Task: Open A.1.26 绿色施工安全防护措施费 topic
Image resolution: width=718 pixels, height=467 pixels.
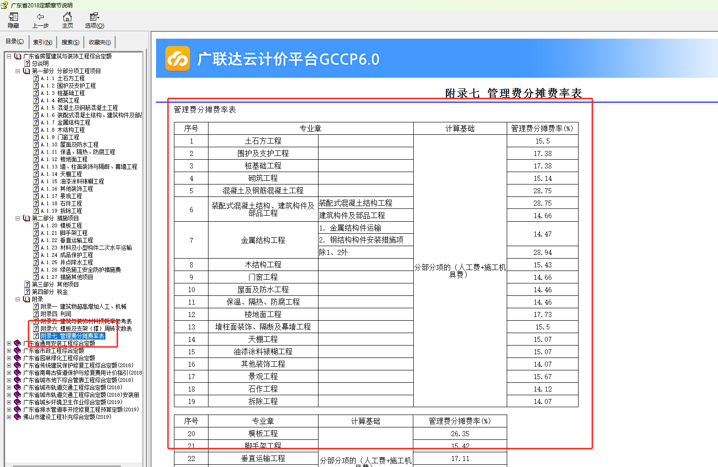Action: [x=81, y=270]
